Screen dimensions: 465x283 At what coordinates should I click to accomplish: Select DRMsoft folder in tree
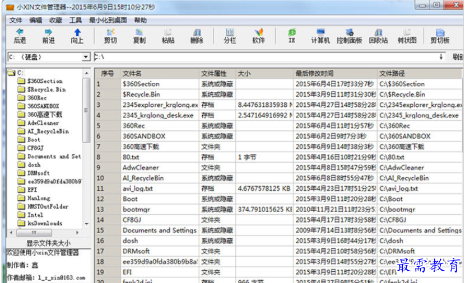pyautogui.click(x=39, y=173)
